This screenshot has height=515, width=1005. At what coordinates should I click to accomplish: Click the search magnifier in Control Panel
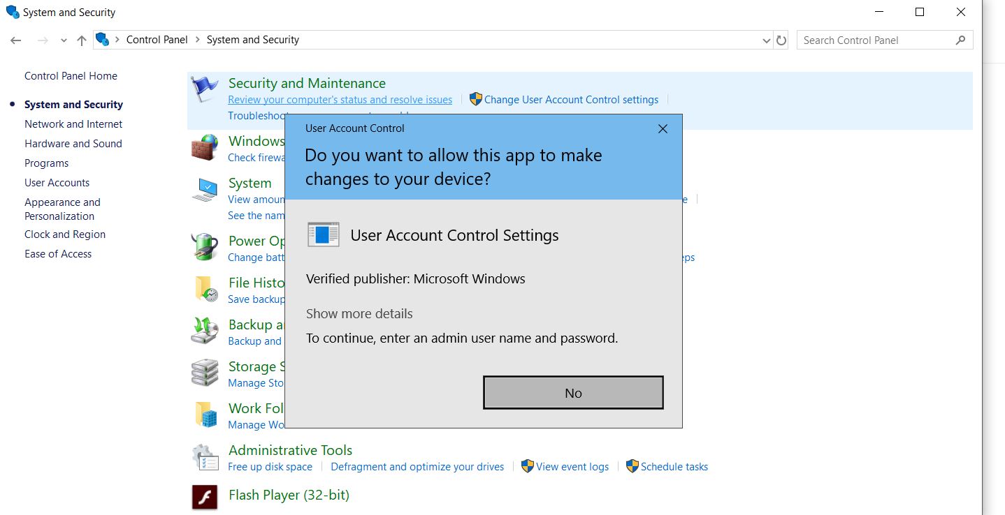point(960,40)
